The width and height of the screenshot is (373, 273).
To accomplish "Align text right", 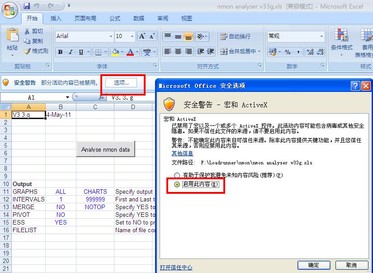I will coord(188,52).
